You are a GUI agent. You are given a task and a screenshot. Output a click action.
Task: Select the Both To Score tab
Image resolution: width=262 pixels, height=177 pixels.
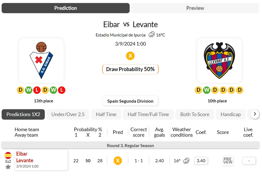[195, 114]
